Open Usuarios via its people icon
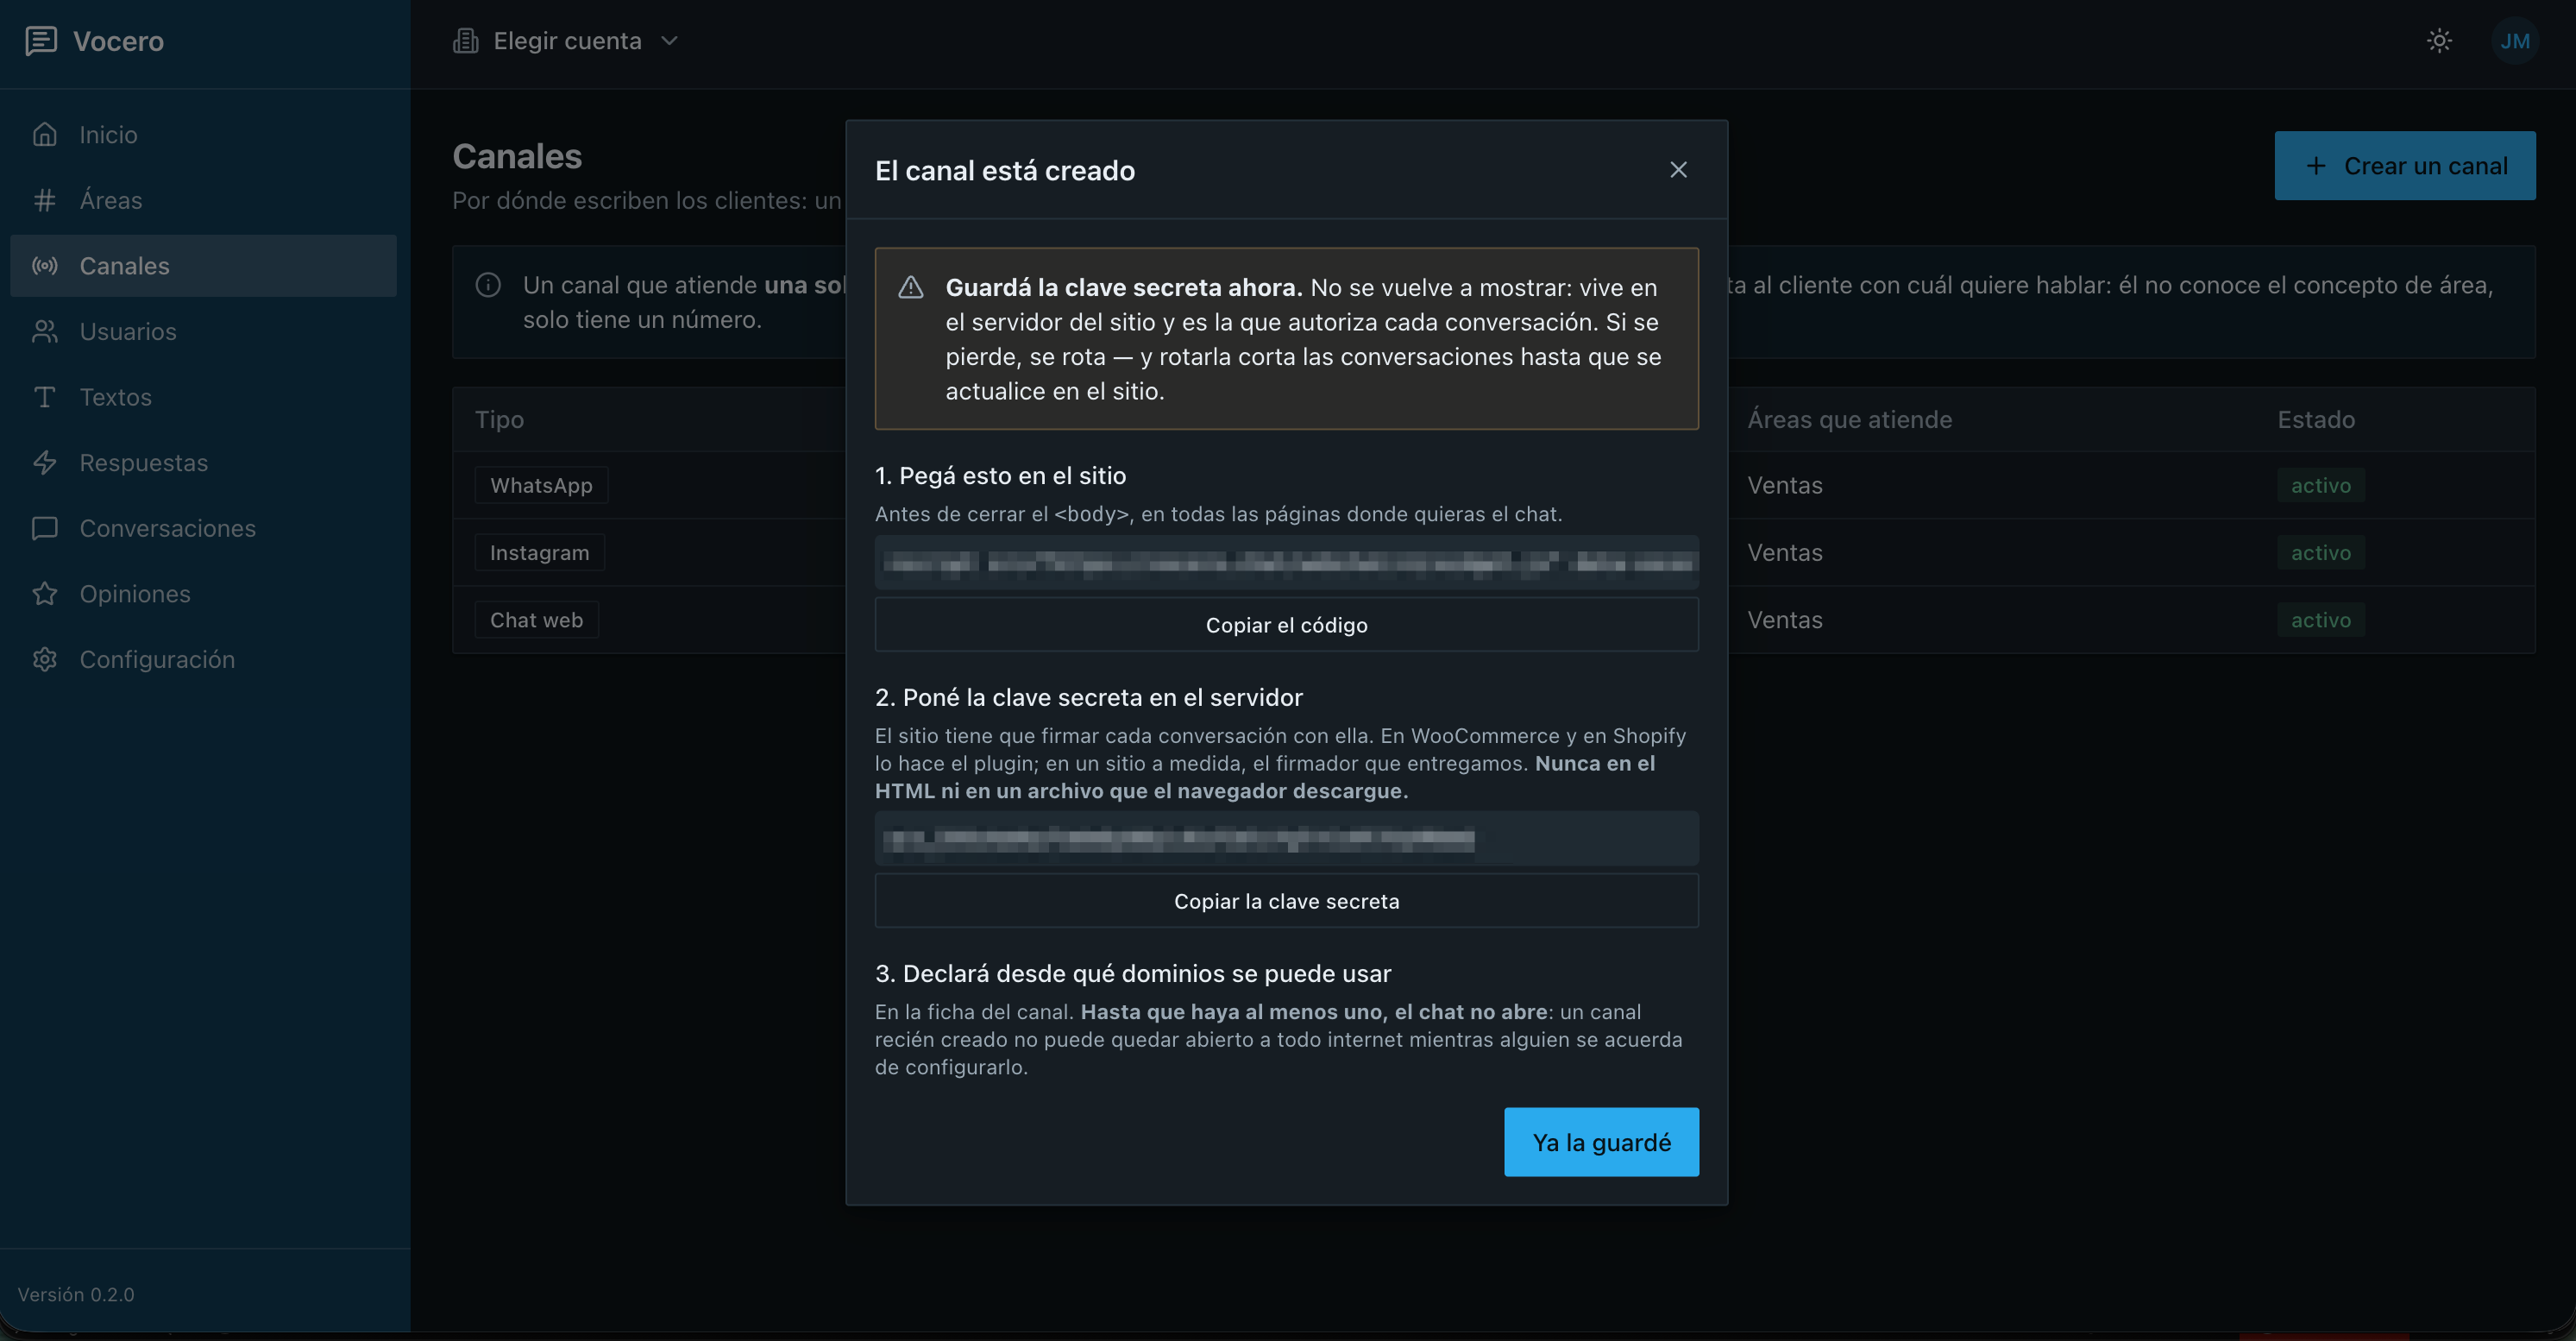 pyautogui.click(x=44, y=331)
